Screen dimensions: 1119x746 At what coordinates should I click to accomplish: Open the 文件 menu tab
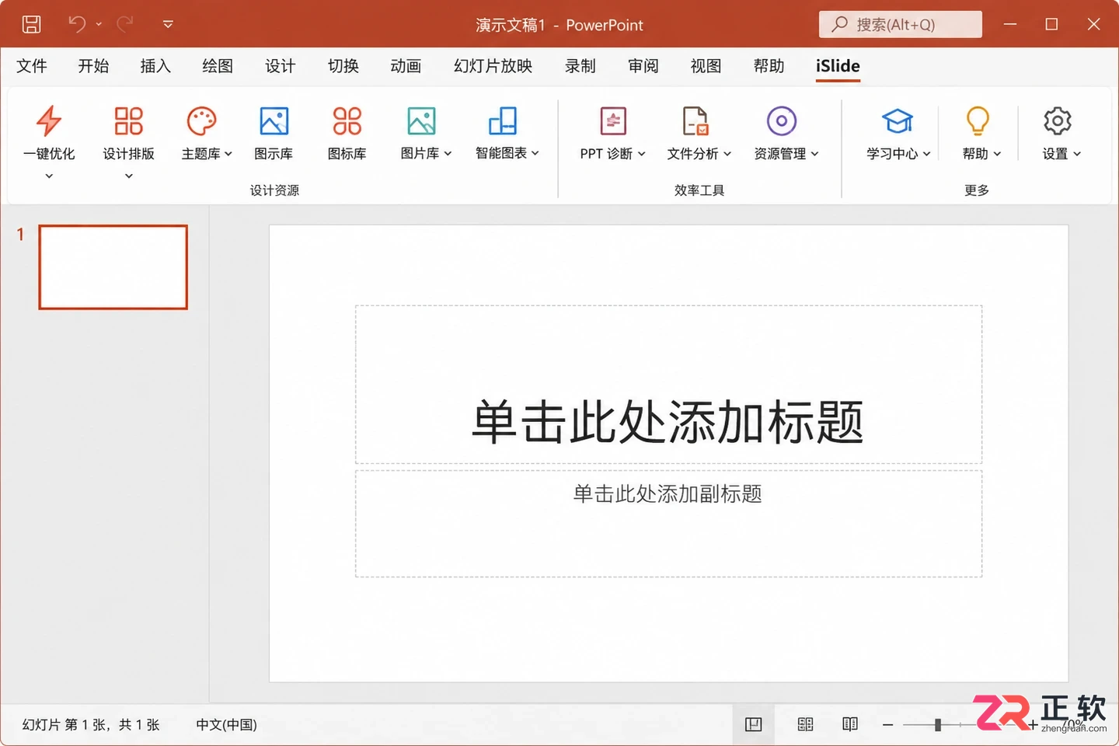click(32, 66)
